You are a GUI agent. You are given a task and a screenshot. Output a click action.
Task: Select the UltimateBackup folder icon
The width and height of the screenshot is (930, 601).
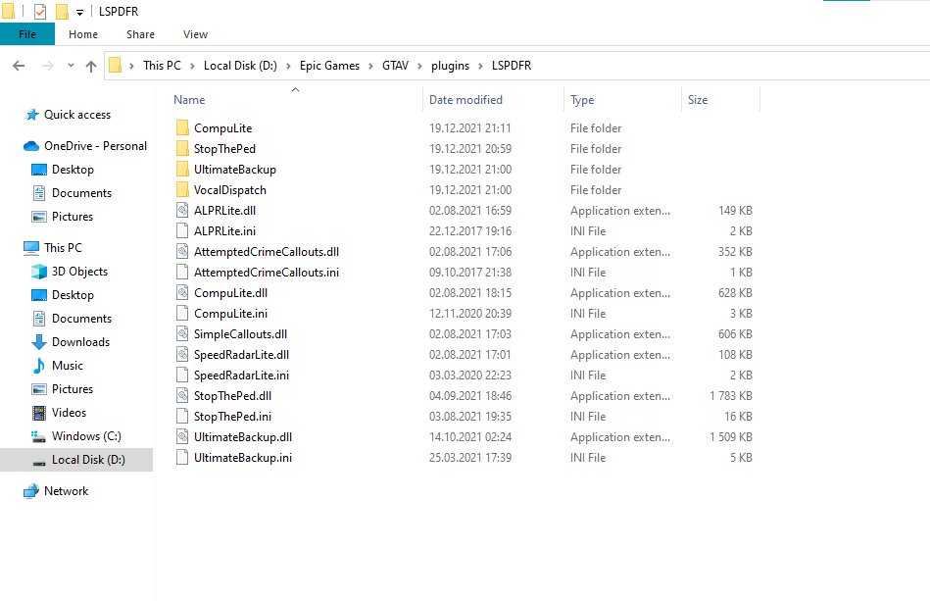tap(182, 169)
